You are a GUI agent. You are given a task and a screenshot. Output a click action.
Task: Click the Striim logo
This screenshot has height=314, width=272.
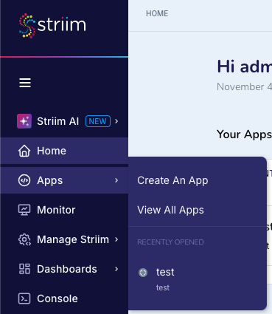pos(52,26)
